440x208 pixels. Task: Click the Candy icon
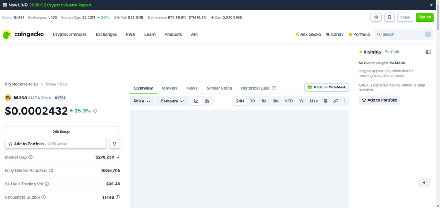(327, 34)
